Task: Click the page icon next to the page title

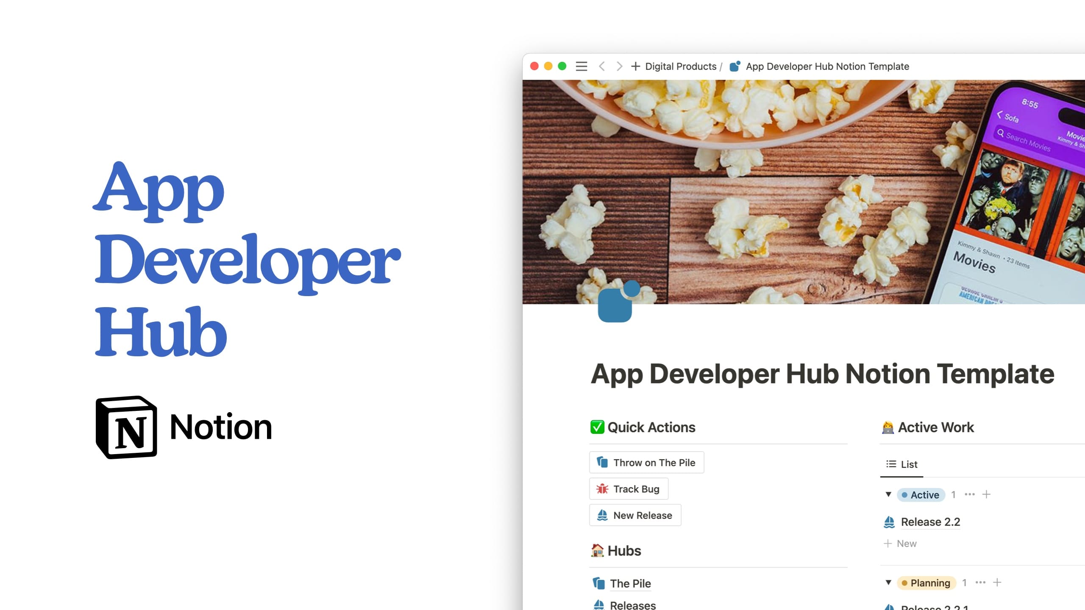Action: point(734,67)
